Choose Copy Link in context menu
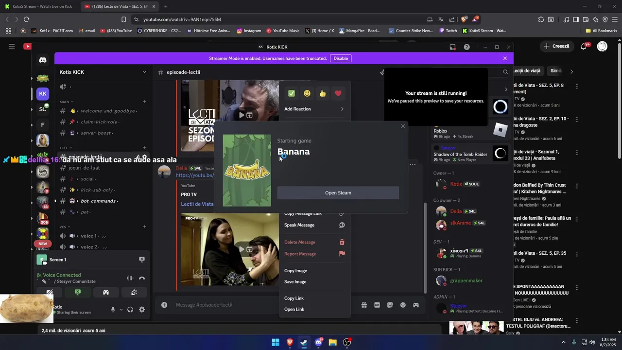Viewport: 622px width, 350px height. pos(314,298)
